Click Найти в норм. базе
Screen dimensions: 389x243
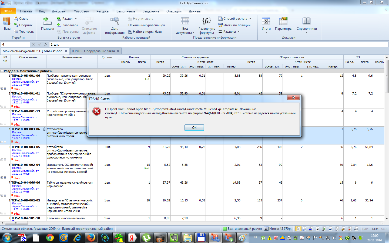(145, 32)
